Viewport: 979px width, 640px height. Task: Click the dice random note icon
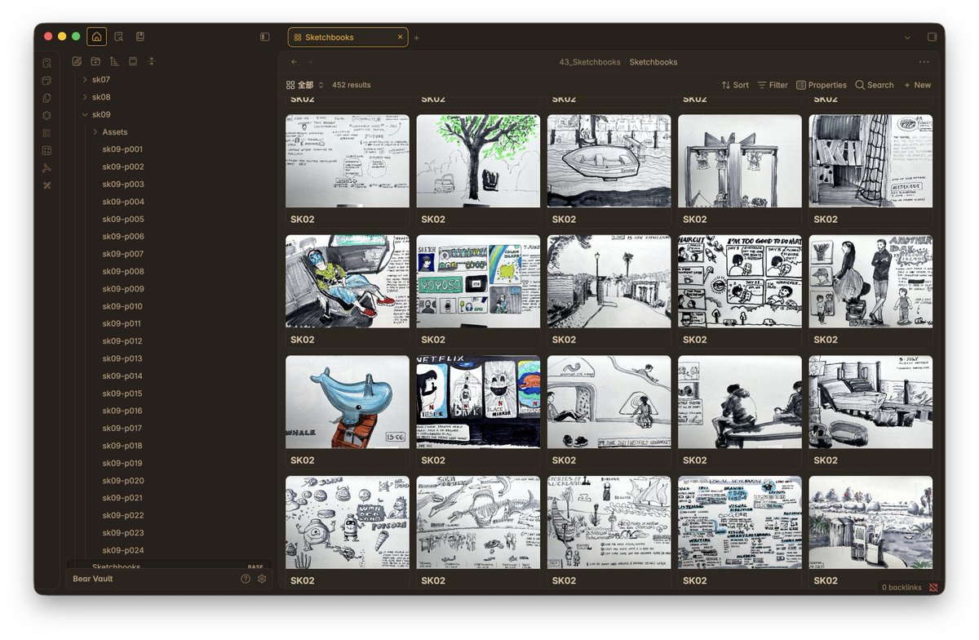[47, 150]
